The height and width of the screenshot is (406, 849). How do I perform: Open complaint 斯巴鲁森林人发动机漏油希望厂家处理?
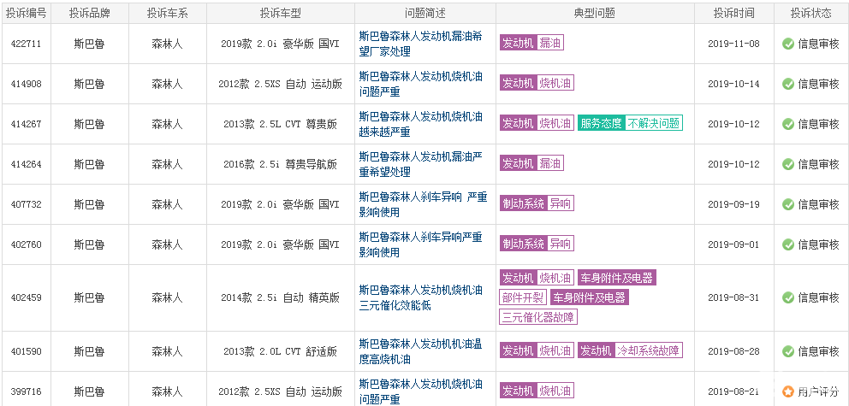[x=421, y=44]
